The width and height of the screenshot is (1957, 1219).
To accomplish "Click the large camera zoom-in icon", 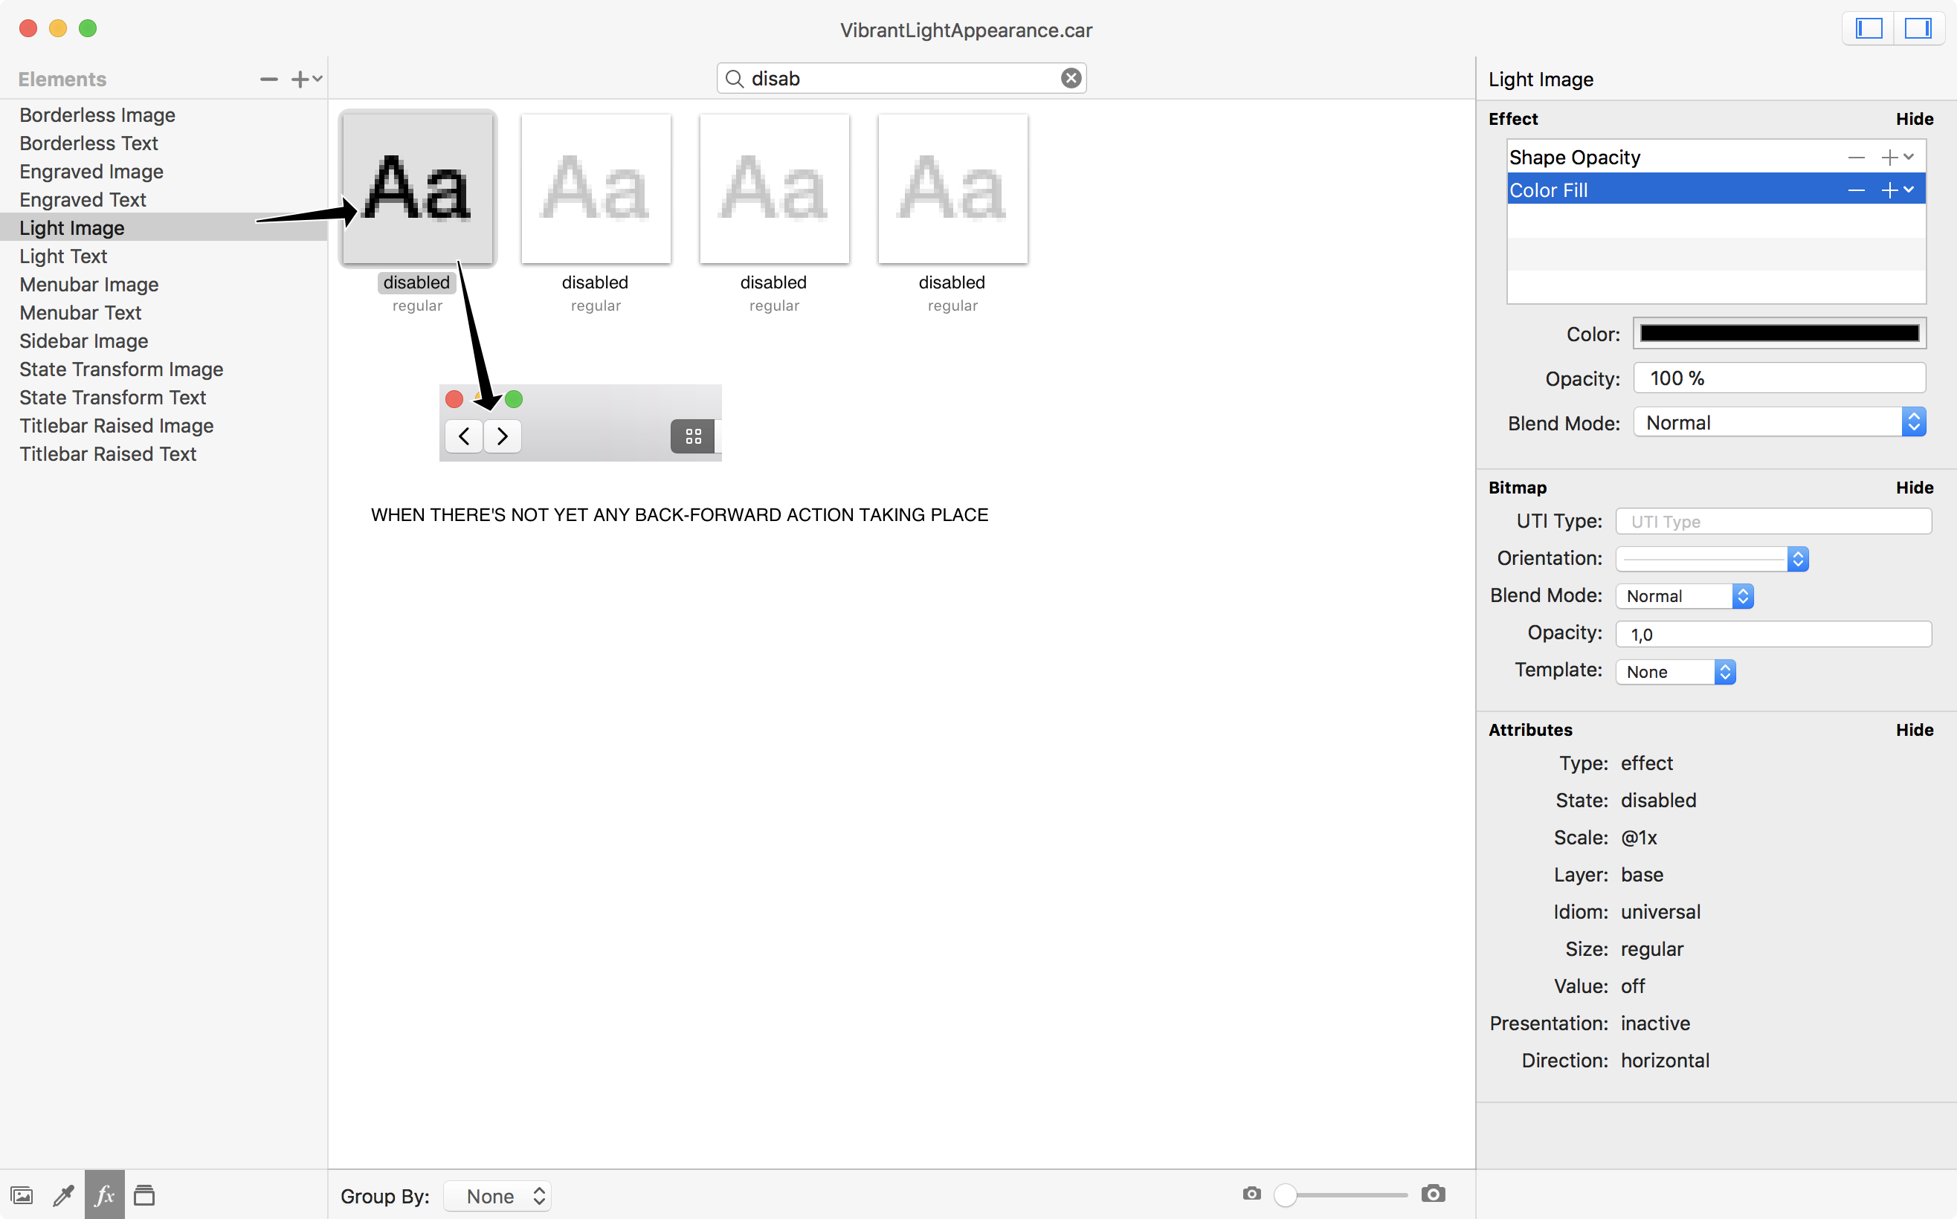I will [1433, 1193].
